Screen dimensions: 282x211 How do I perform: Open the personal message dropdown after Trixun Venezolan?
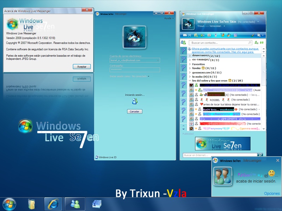coord(224,26)
